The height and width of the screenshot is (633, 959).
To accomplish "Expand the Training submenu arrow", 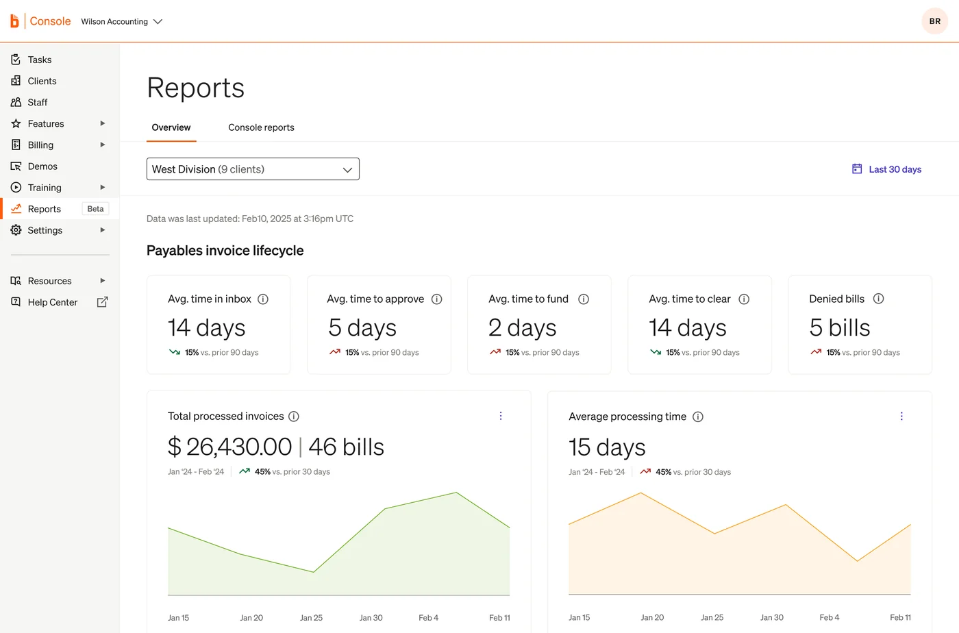I will click(103, 187).
